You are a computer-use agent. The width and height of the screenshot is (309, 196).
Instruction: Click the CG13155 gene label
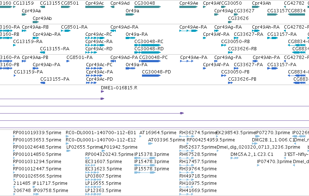pos(50,3)
